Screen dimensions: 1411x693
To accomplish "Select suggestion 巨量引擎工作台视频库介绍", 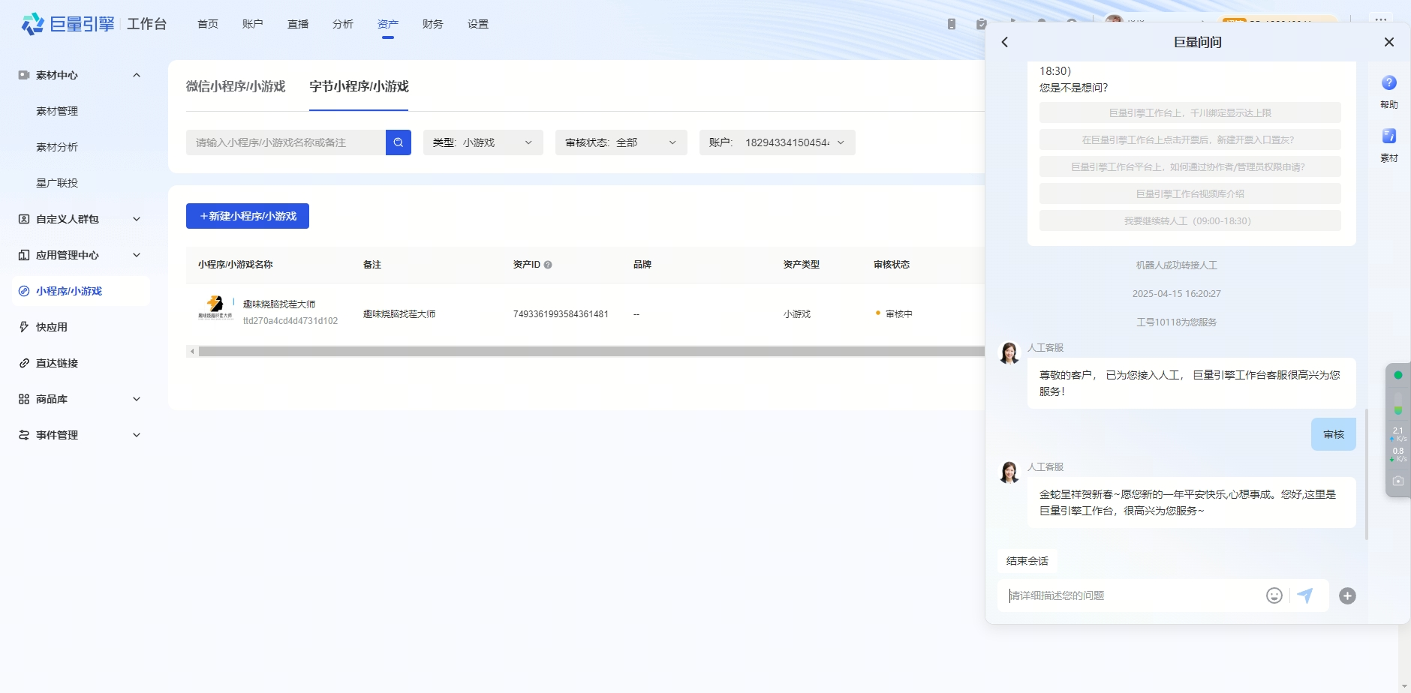I will (1190, 193).
